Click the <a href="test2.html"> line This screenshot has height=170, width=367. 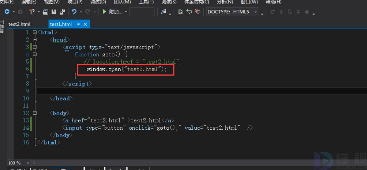coord(118,121)
